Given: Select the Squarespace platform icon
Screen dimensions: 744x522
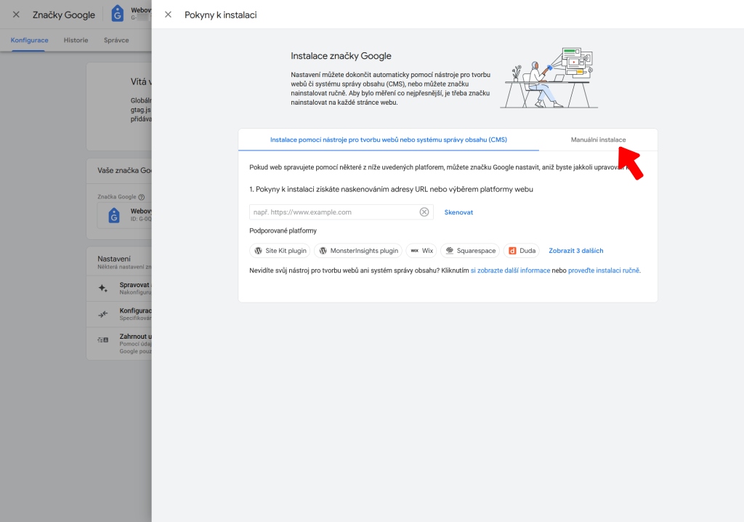Looking at the screenshot, I should [x=449, y=250].
